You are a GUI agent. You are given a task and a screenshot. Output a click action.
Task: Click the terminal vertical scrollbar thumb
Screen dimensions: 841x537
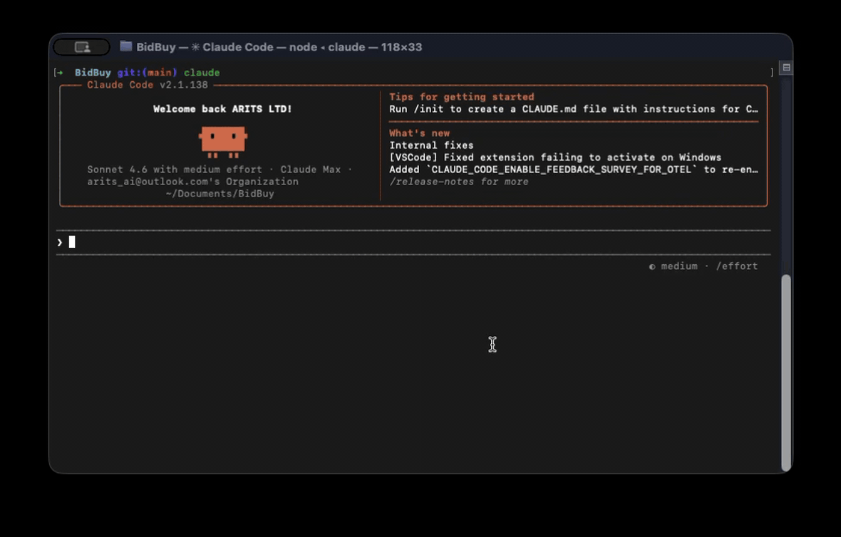click(786, 372)
